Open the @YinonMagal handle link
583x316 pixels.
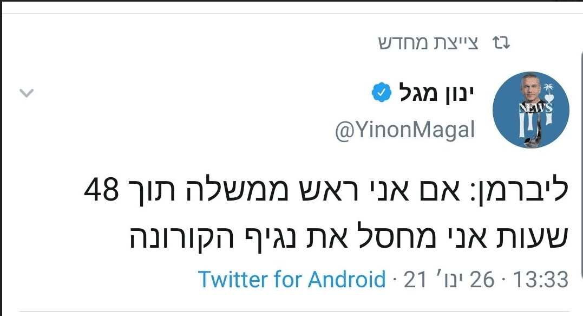405,131
